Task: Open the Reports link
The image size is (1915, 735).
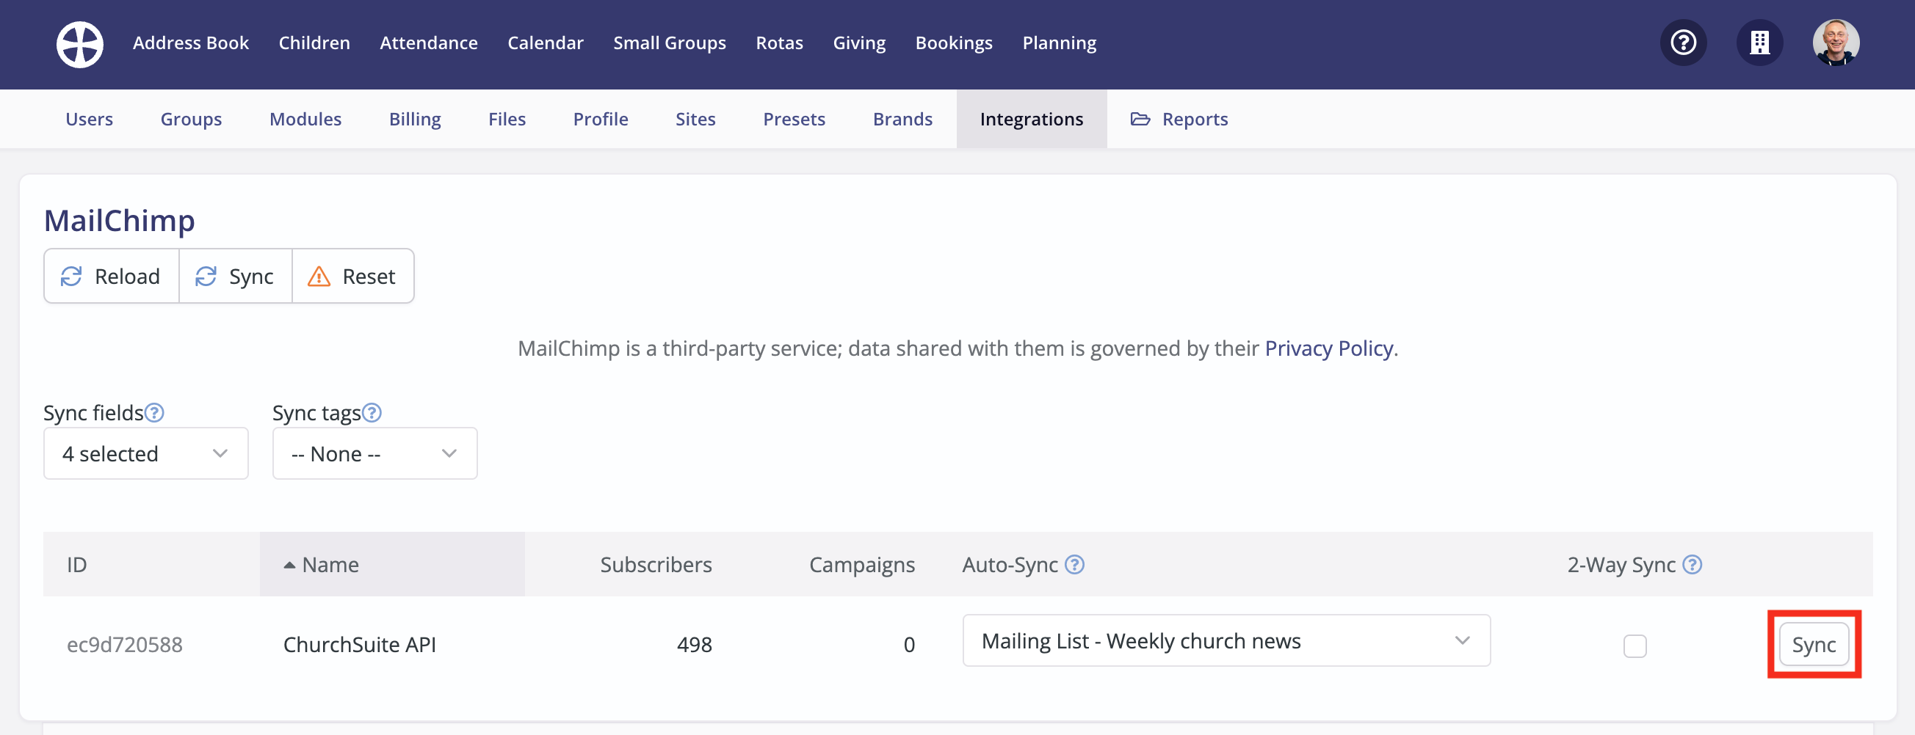Action: point(1179,119)
